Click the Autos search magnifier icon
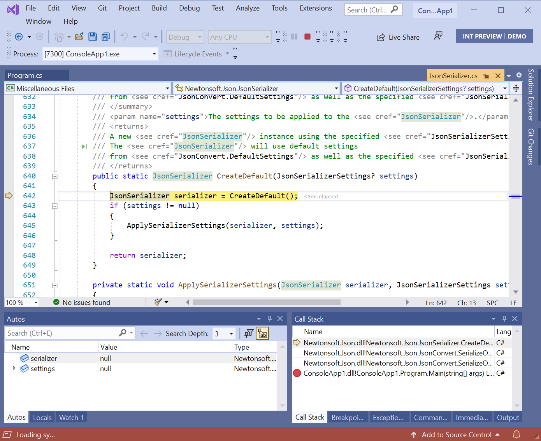The height and width of the screenshot is (441, 541). tap(123, 333)
